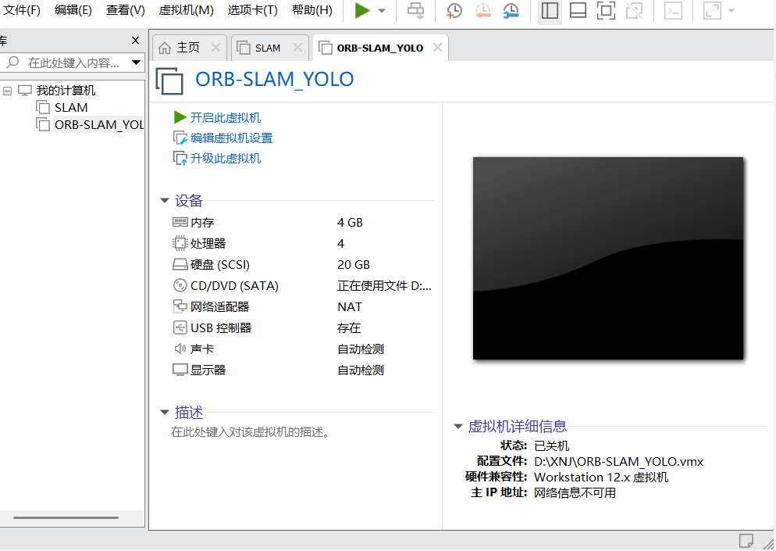Collapse the 我的计算机 tree node

[x=6, y=90]
